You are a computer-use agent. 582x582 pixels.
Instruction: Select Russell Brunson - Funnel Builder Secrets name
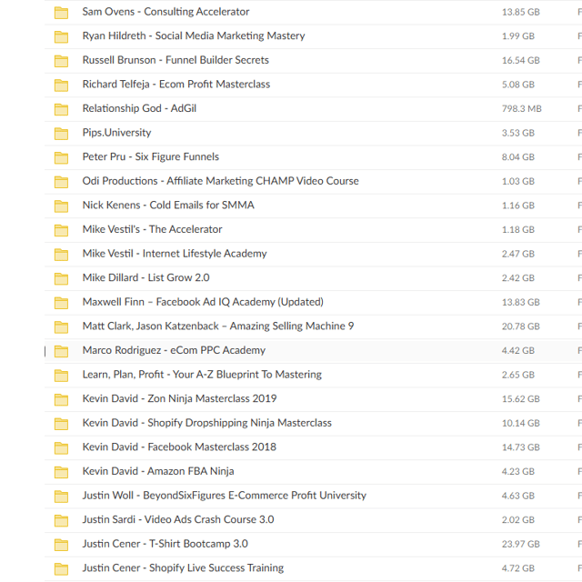click(x=176, y=60)
